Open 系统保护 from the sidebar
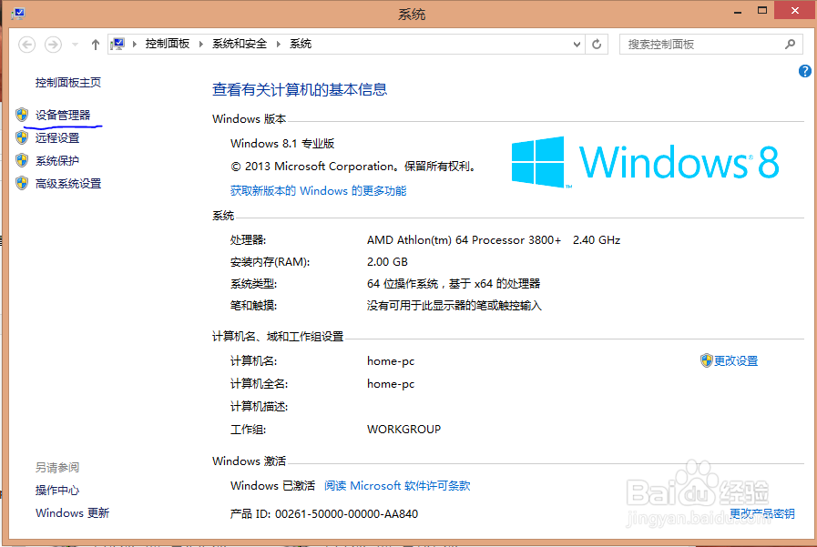This screenshot has width=817, height=547. coord(57,161)
